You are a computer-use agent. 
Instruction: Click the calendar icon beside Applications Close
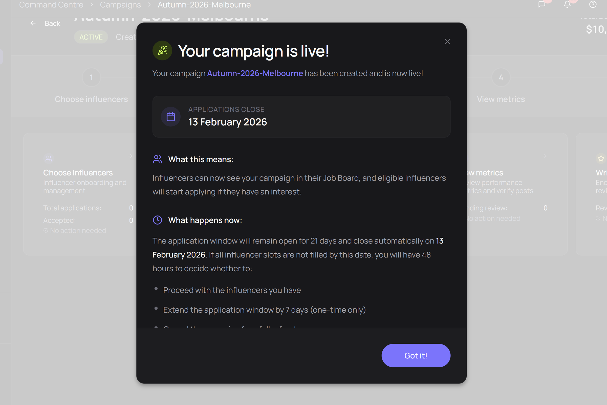pos(170,117)
